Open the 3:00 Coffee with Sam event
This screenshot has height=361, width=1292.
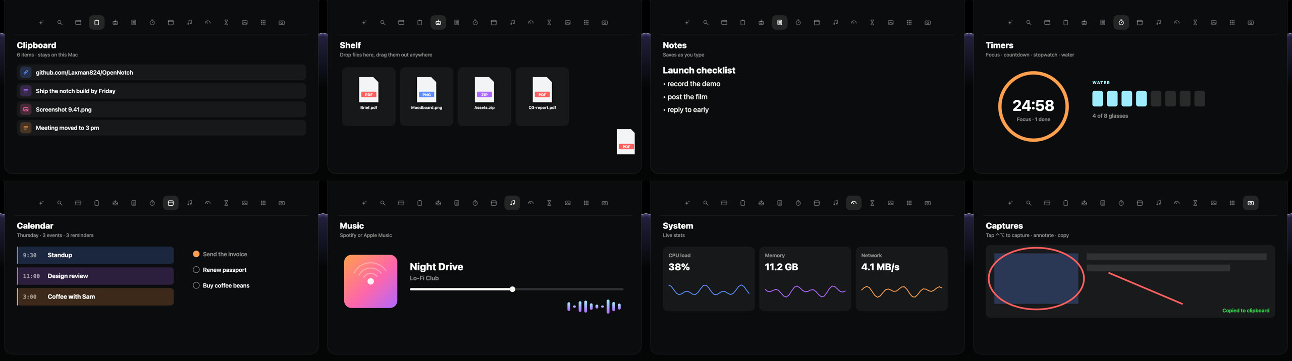[95, 297]
